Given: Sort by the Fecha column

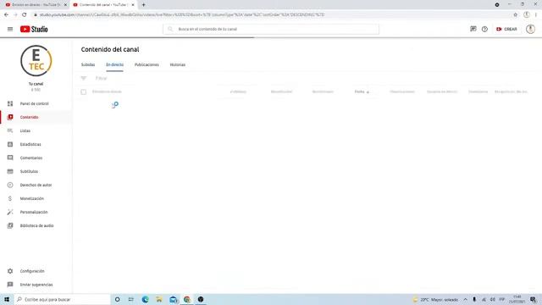Looking at the screenshot, I should [x=362, y=91].
